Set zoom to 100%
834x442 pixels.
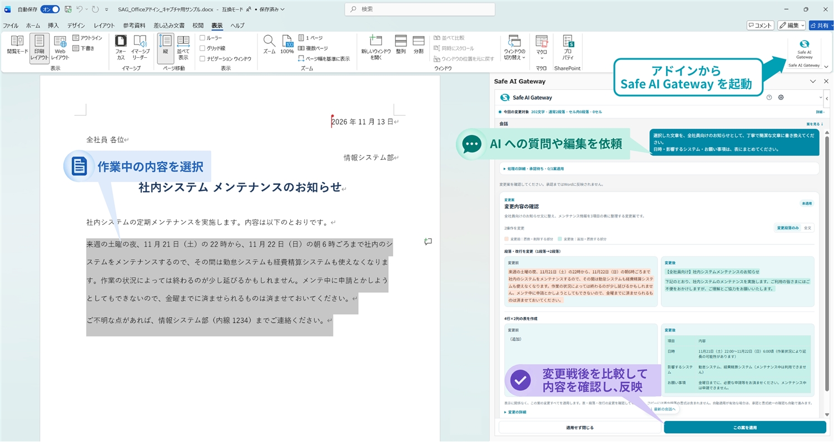287,45
